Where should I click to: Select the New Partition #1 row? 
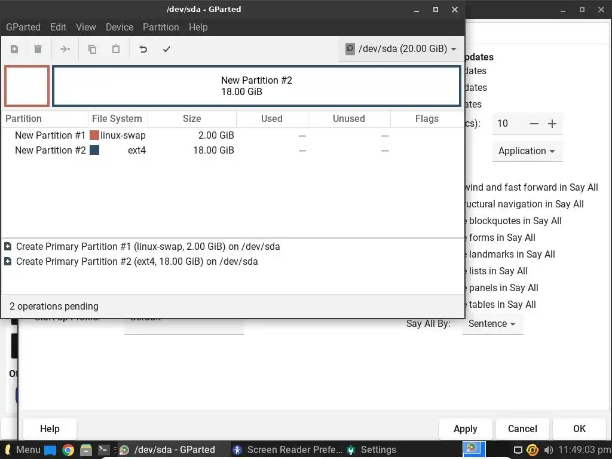[232, 136]
